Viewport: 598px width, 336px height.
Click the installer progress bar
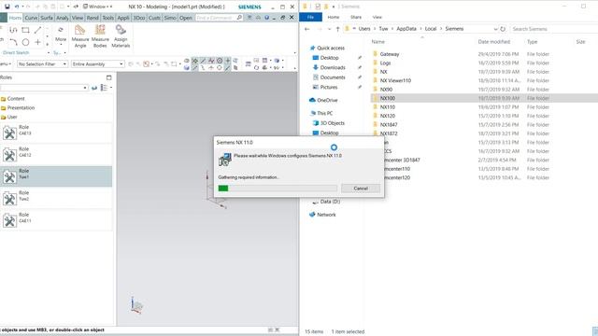click(x=278, y=189)
